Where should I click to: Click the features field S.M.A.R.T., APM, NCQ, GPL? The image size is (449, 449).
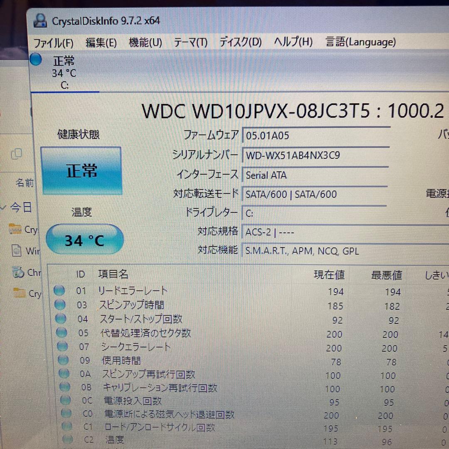[345, 251]
